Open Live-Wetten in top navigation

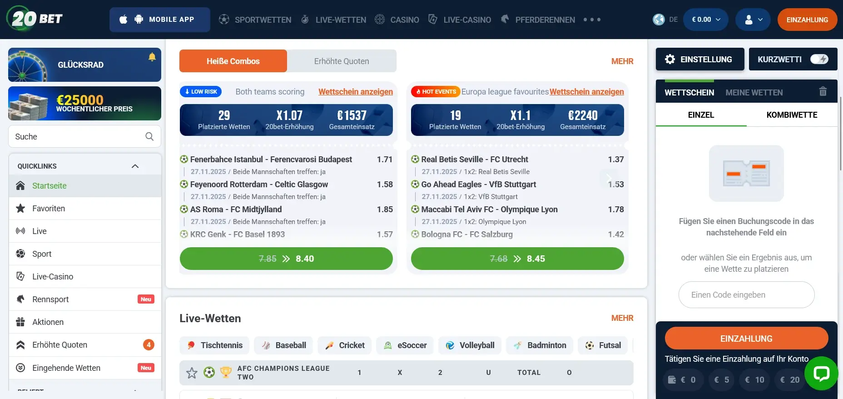pos(333,20)
